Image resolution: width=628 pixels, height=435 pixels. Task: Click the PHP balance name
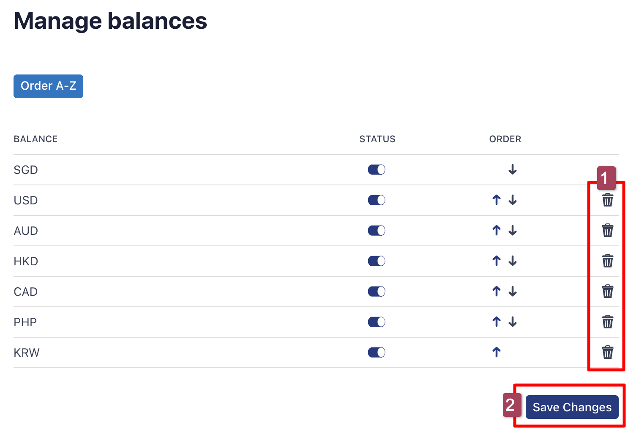click(x=25, y=322)
